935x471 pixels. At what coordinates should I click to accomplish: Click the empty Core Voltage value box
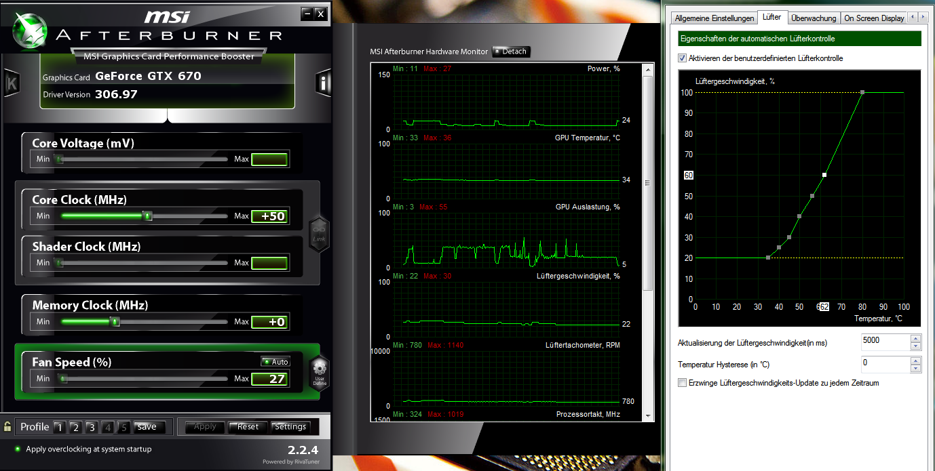pos(270,159)
